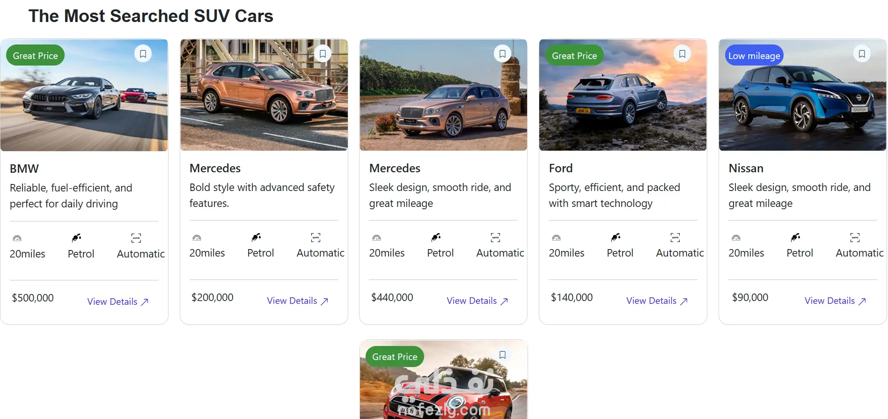Image resolution: width=888 pixels, height=419 pixels.
Task: Click the BMW mileage speedometer icon
Action: 17,238
